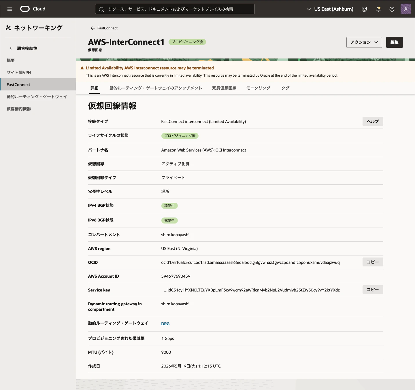Switch to the モニタリング tab
This screenshot has width=415, height=390.
[258, 88]
